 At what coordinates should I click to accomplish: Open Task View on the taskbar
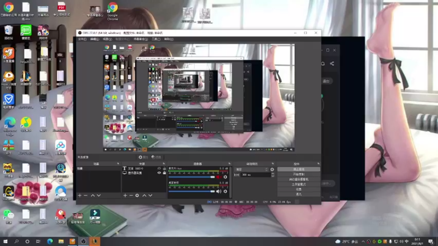point(38,241)
